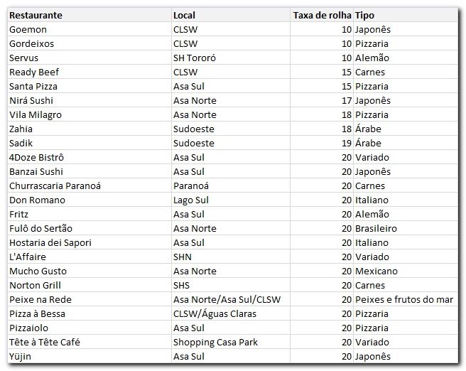Click the SH Tororó location cell
The width and height of the screenshot is (466, 371).
coord(195,58)
